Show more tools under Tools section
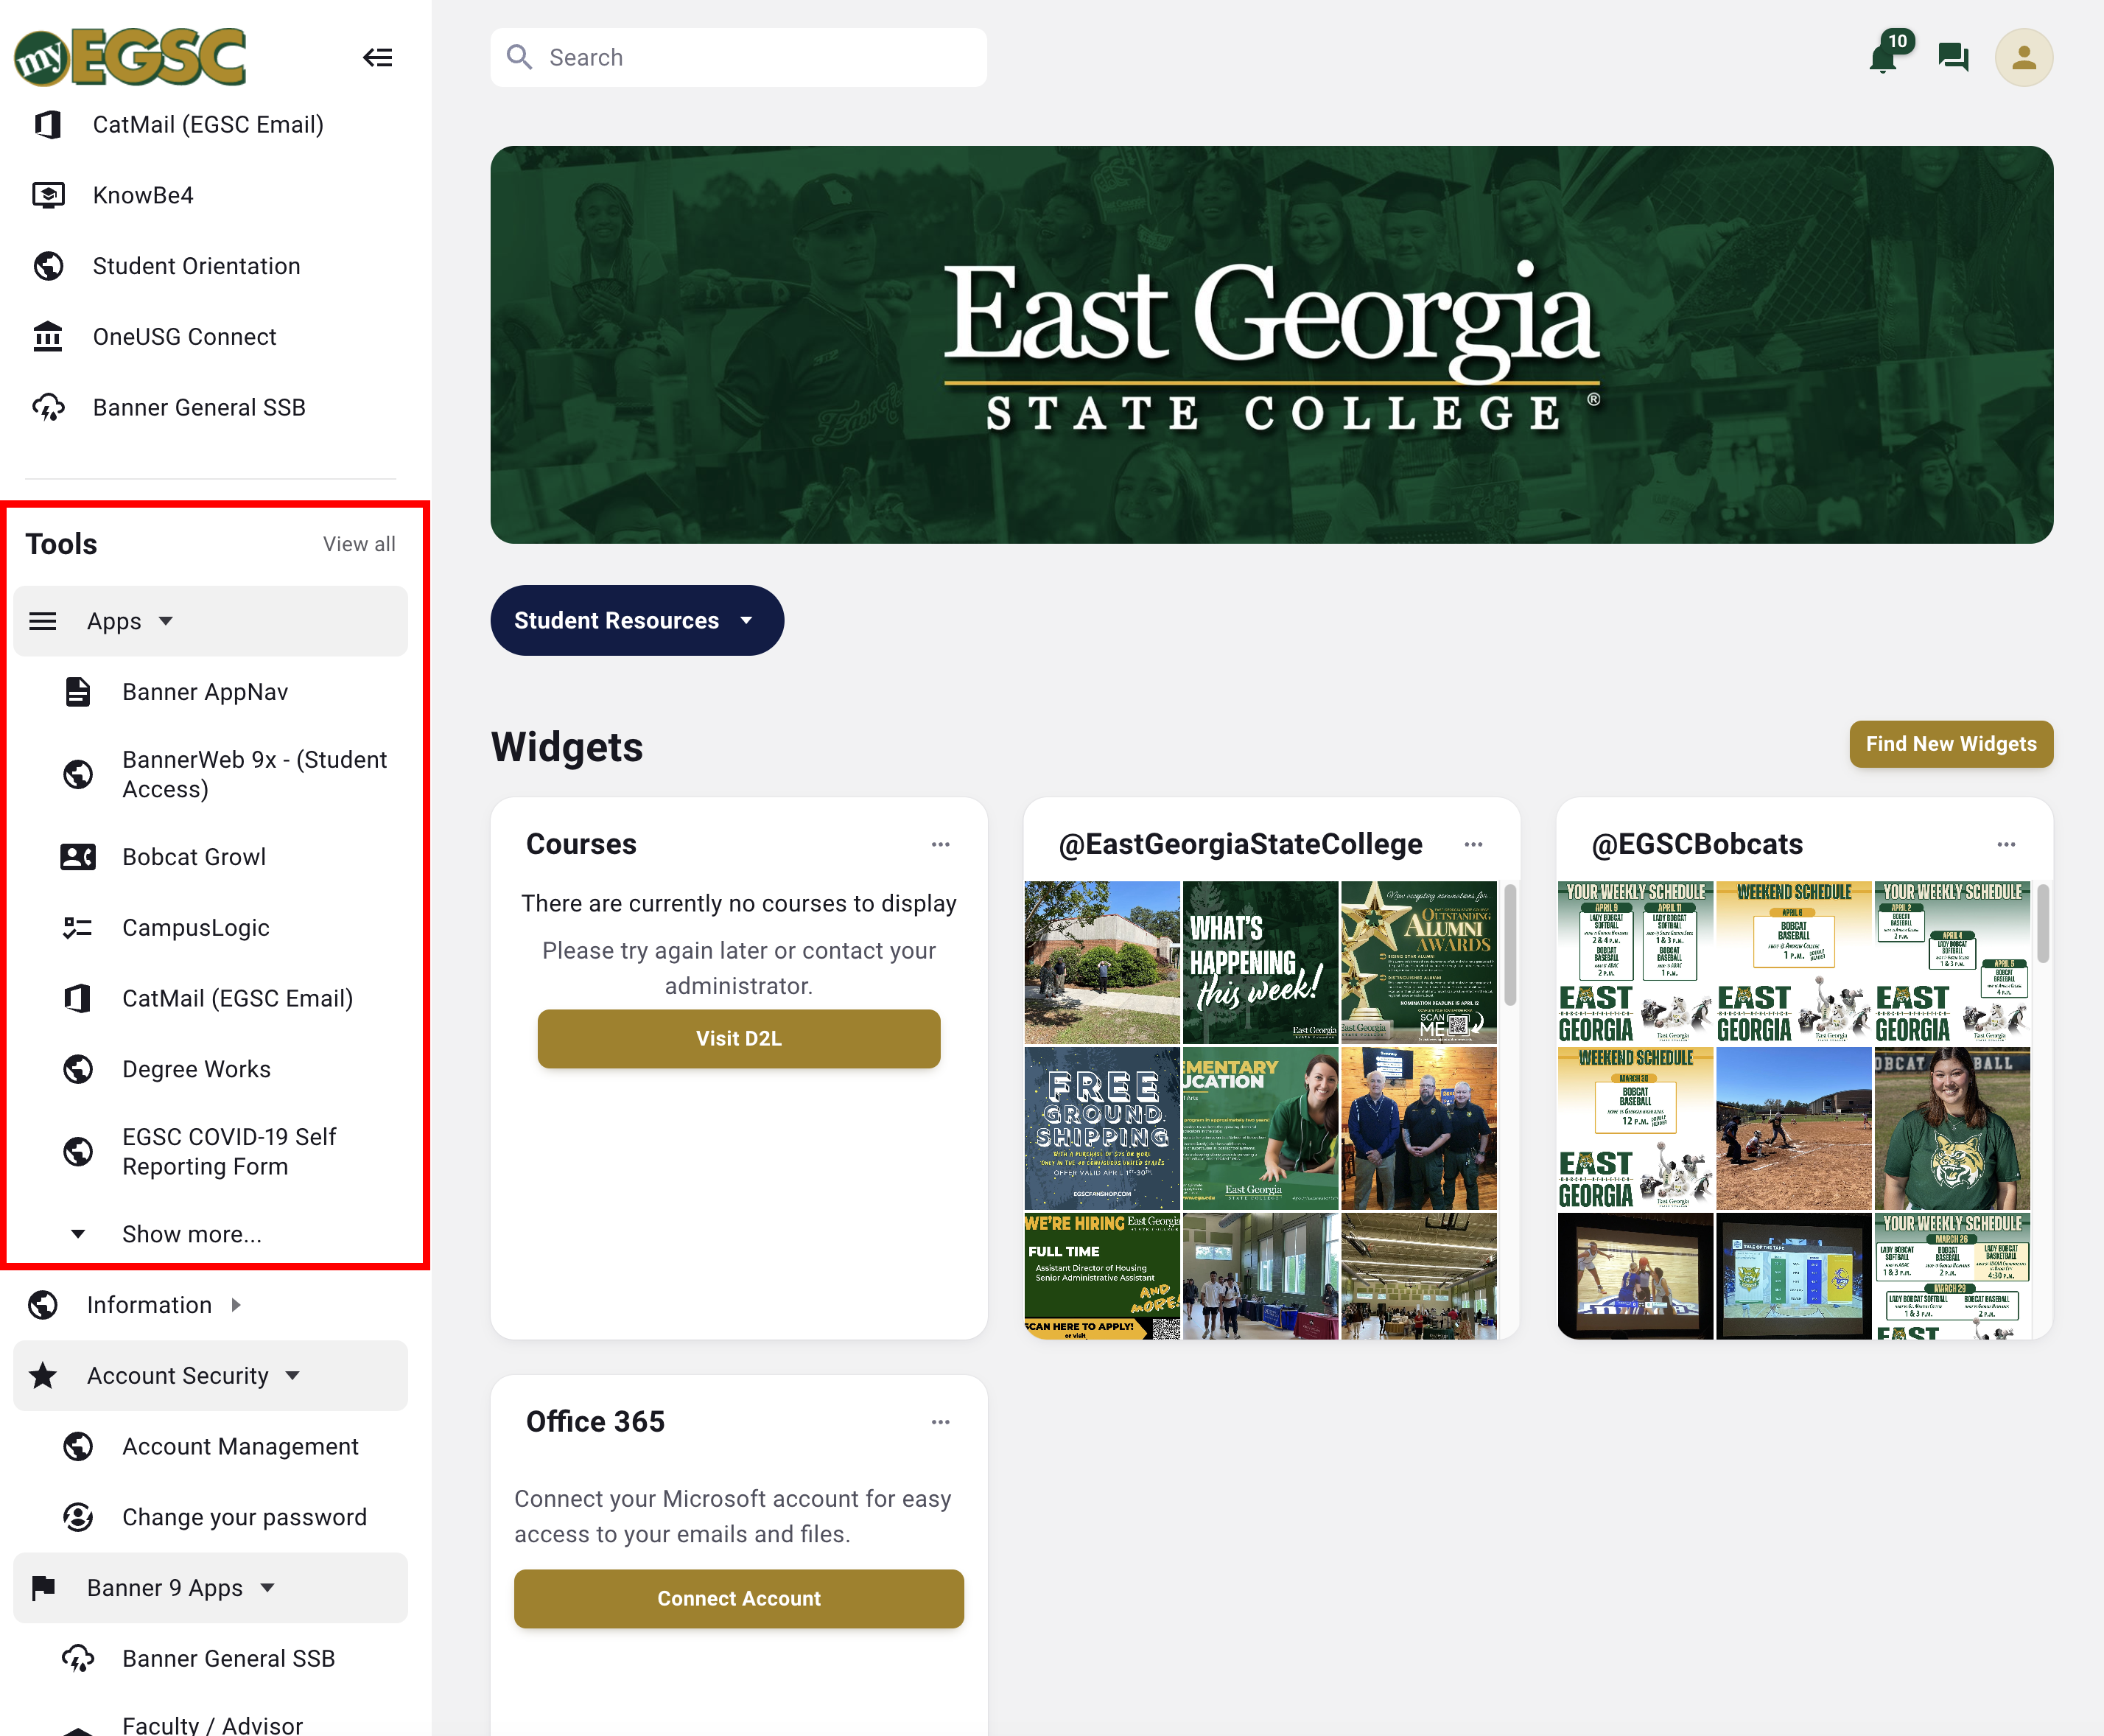2104x1736 pixels. pyautogui.click(x=192, y=1234)
